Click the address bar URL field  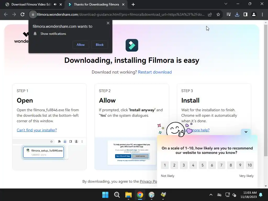pyautogui.click(x=121, y=15)
